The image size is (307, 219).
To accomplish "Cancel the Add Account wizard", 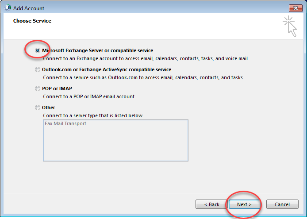I will 282,204.
